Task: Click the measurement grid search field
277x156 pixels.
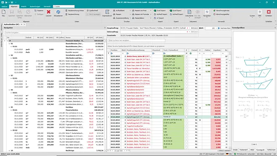Action: pos(137,40)
